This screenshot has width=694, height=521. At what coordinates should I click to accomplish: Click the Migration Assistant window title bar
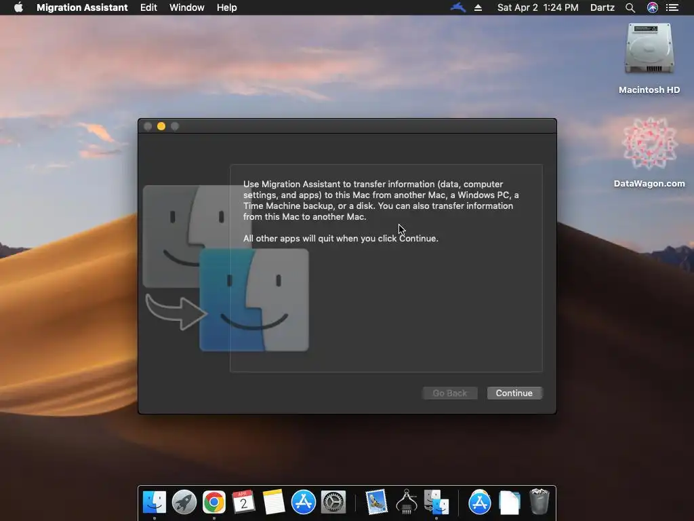pyautogui.click(x=347, y=126)
